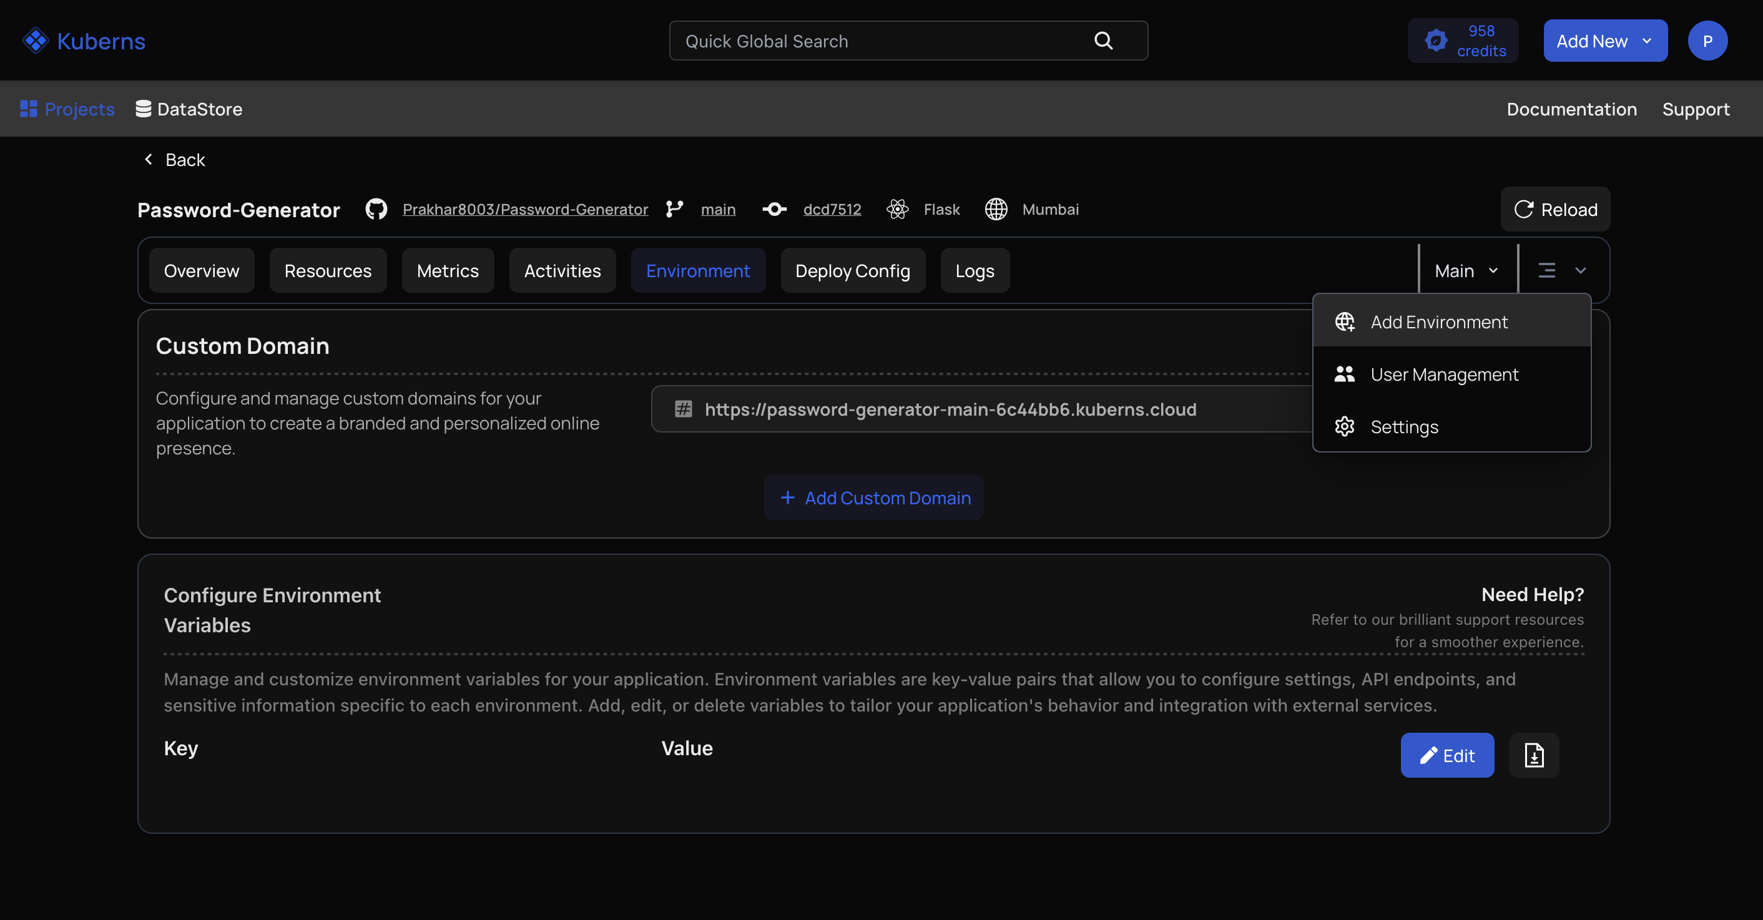The height and width of the screenshot is (920, 1763).
Task: Open the Activities tab
Action: coord(562,270)
